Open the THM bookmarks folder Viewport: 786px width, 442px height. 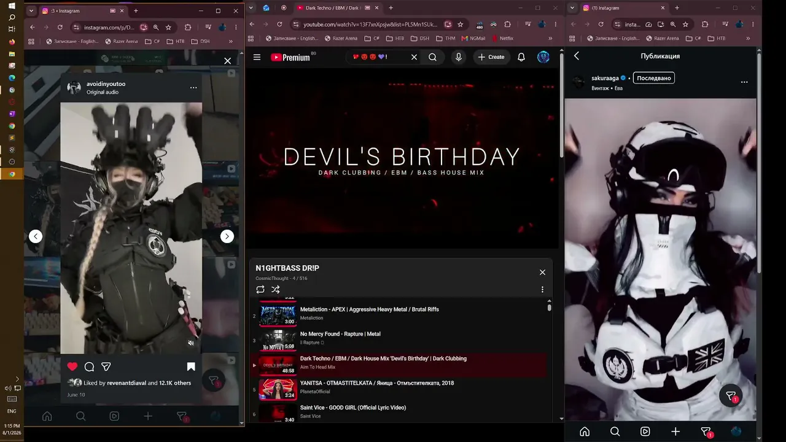[x=446, y=38]
